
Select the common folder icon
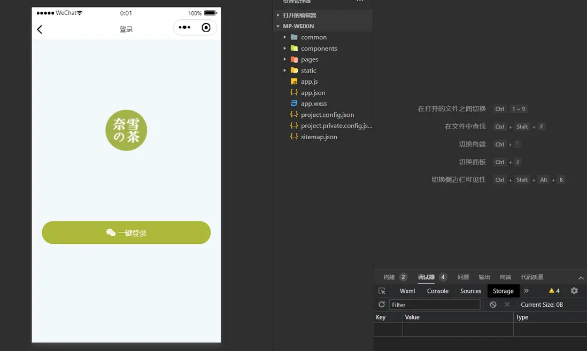[x=294, y=37]
